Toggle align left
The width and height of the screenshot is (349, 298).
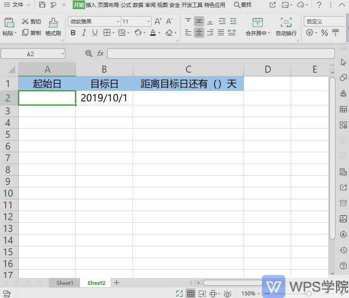pos(188,33)
